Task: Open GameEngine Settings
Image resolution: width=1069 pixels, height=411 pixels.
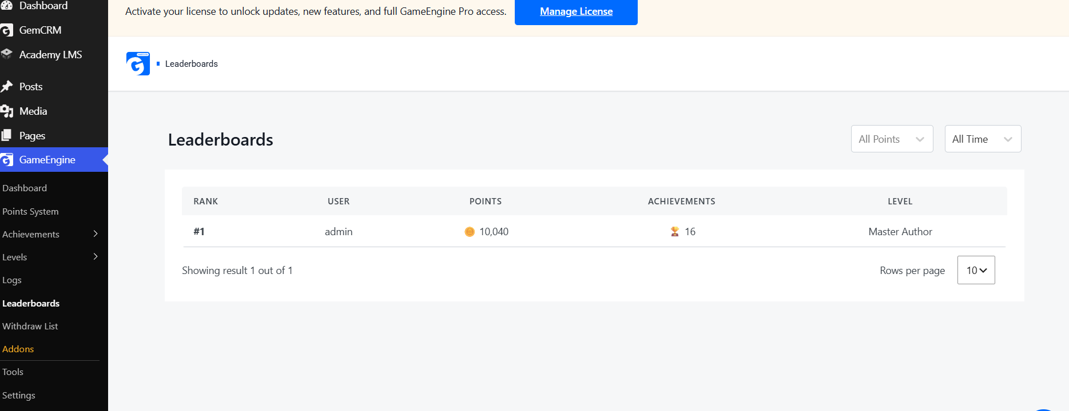Action: click(19, 395)
